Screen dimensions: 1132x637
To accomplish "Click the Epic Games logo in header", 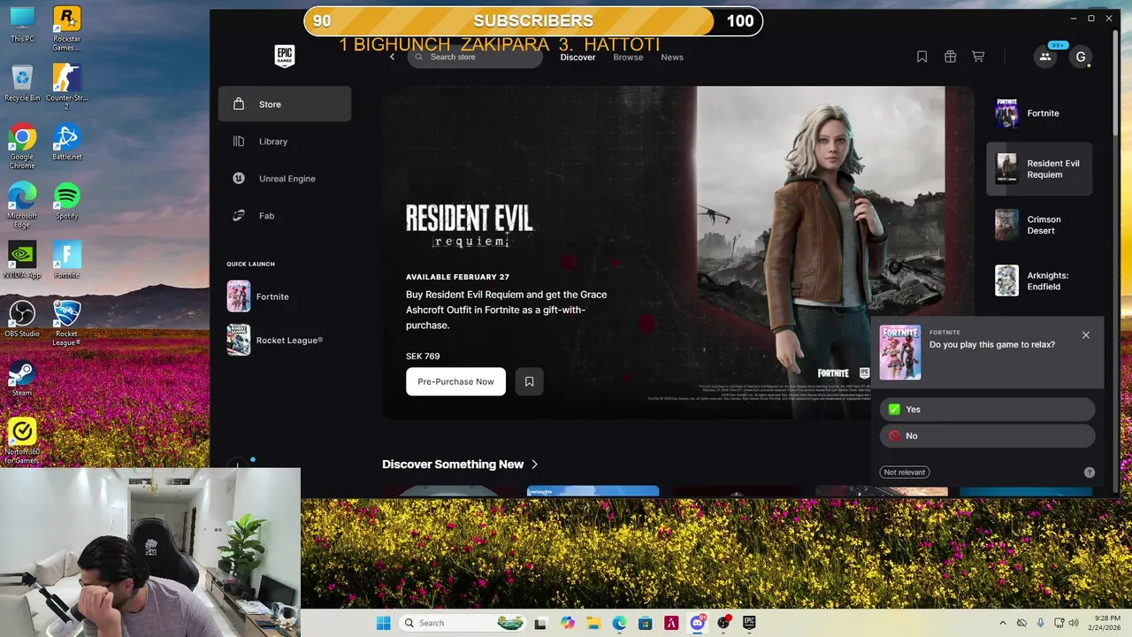I will pyautogui.click(x=284, y=57).
